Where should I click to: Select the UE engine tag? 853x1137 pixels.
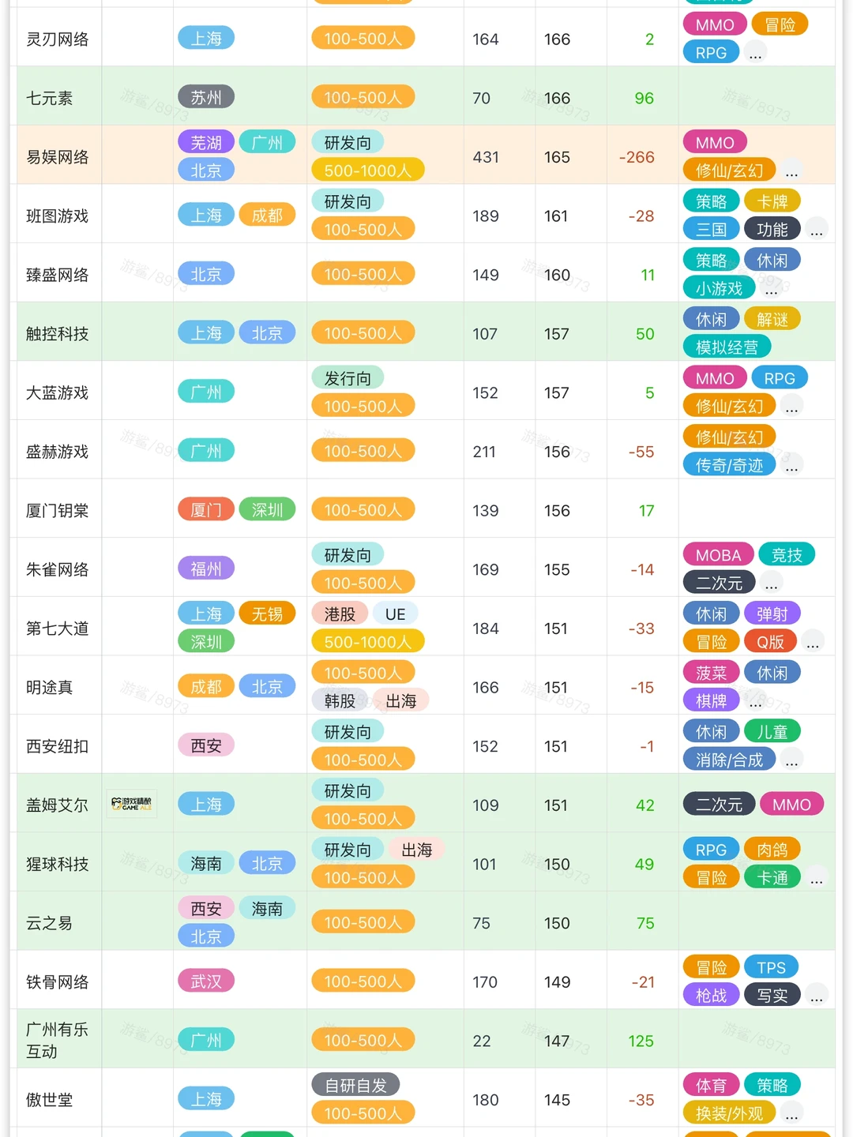click(x=395, y=614)
